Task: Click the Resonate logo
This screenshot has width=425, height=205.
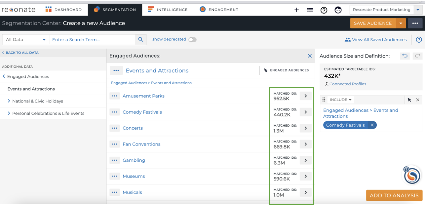Action: pos(19,10)
